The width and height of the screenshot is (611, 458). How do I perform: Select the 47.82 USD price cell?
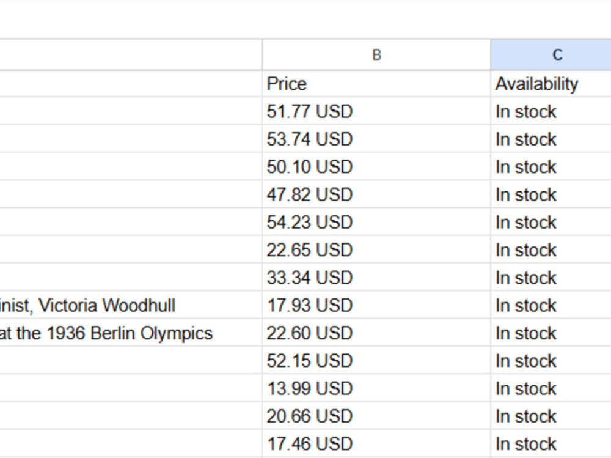(x=376, y=194)
